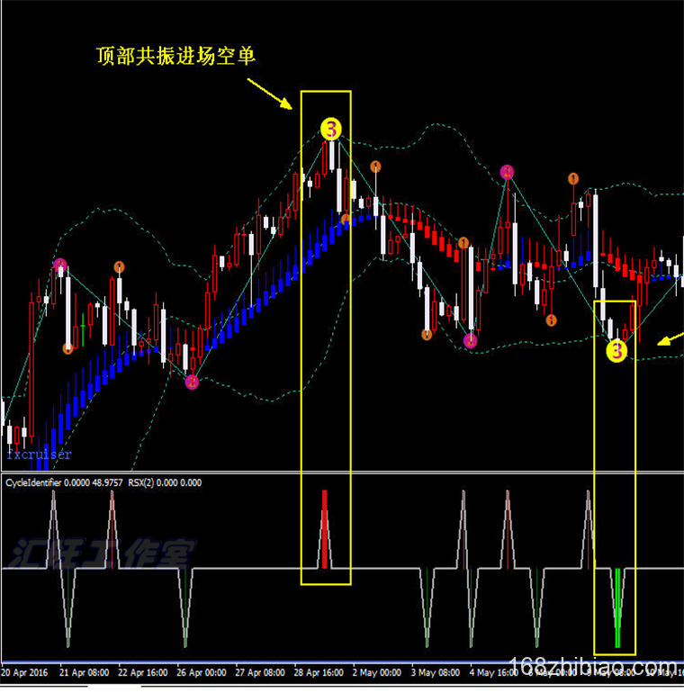Click the 26 Apr 00:00 time label

click(x=202, y=672)
